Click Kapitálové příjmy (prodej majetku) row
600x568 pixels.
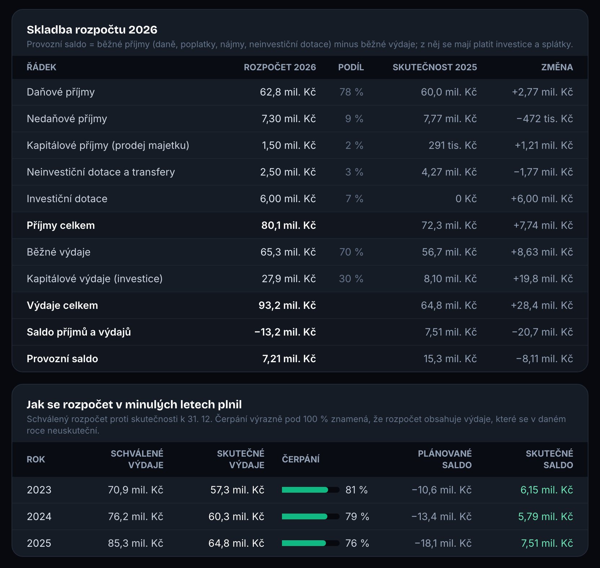click(x=300, y=146)
